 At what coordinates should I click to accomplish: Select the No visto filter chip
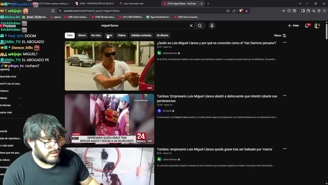click(96, 35)
